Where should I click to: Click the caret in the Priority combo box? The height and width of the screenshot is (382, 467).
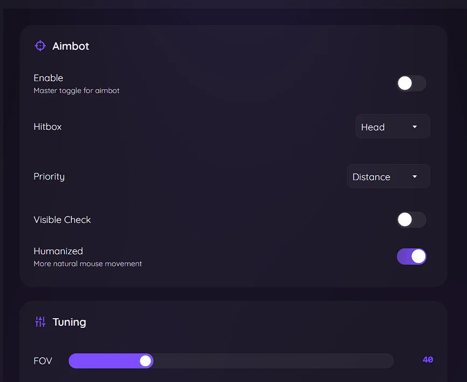[415, 176]
